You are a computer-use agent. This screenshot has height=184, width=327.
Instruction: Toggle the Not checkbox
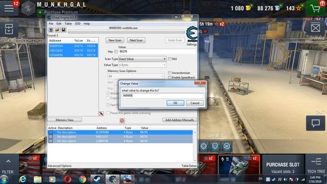(x=170, y=59)
